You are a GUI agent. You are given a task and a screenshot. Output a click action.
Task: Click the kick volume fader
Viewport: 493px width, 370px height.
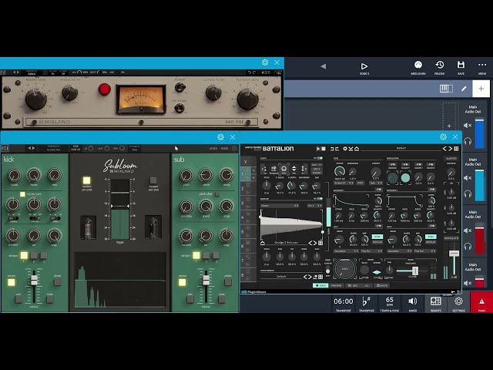pyautogui.click(x=34, y=280)
